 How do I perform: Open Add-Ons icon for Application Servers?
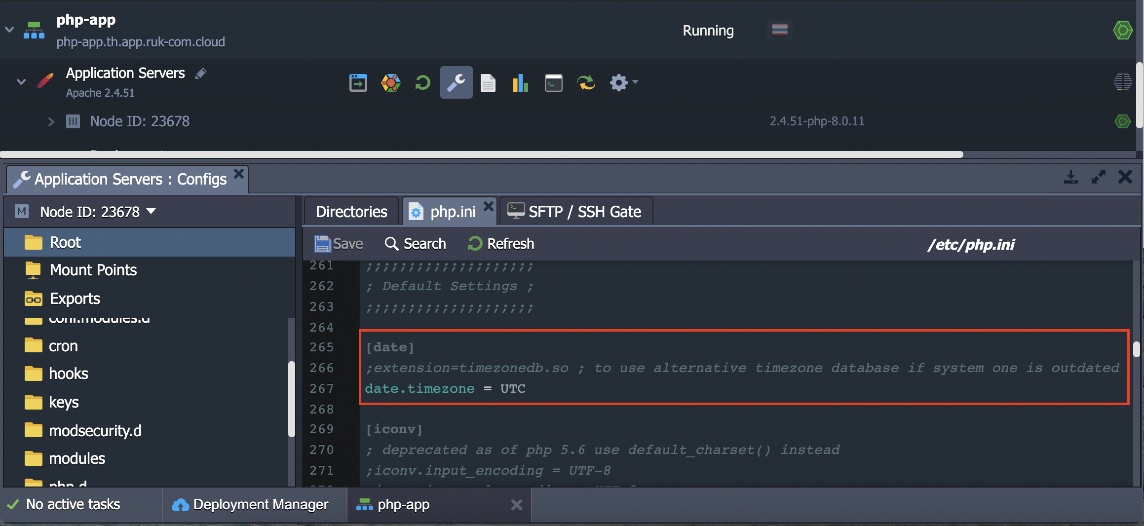(390, 82)
